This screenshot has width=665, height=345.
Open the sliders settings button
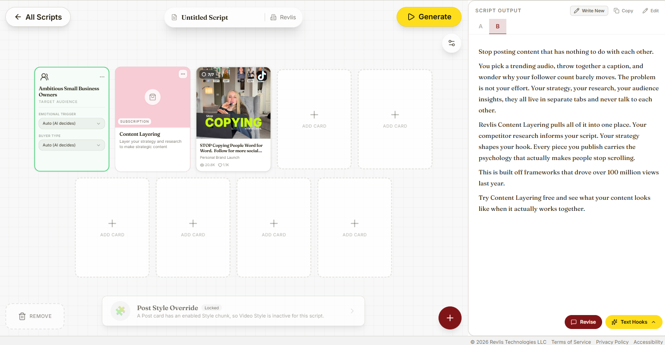pos(451,43)
